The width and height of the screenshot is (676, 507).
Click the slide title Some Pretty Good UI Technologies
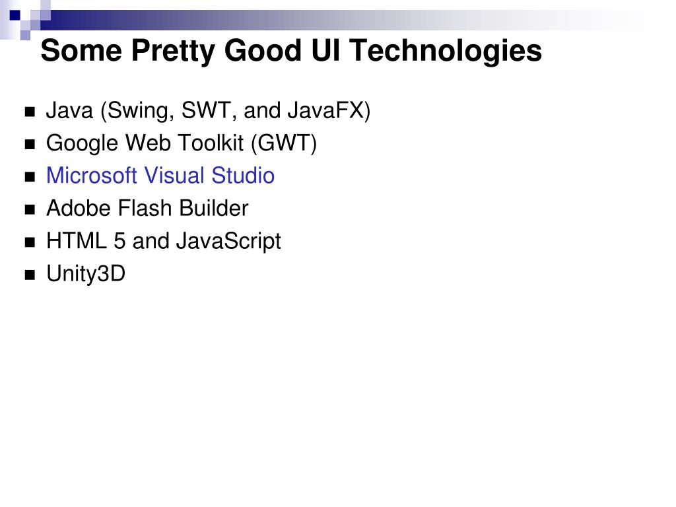[291, 51]
